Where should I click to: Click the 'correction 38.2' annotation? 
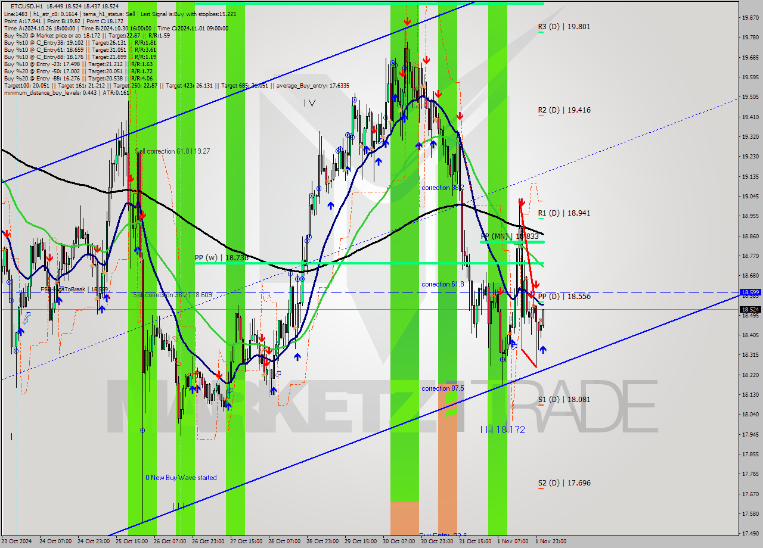pyautogui.click(x=442, y=188)
